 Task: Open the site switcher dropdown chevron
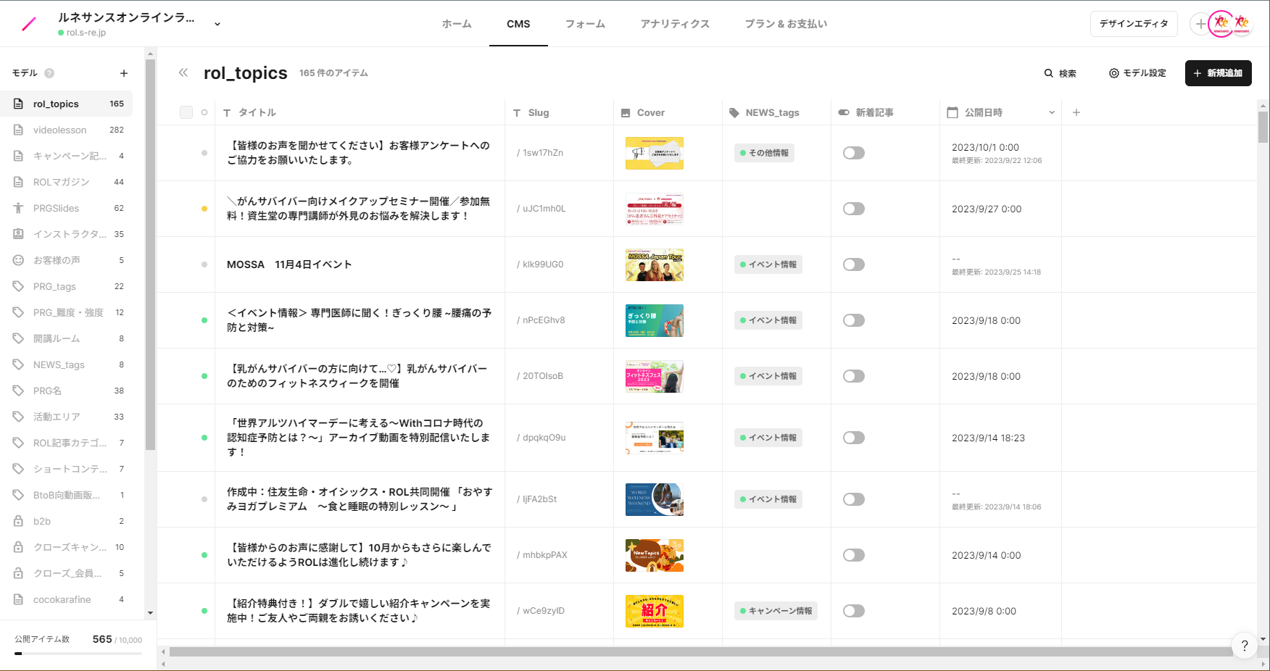(x=217, y=24)
